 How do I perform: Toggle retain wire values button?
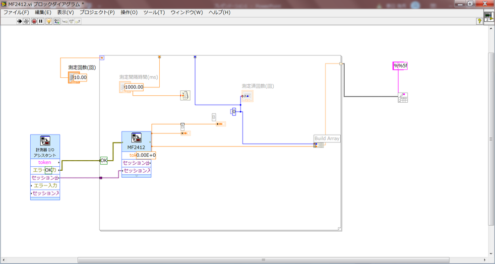(x=57, y=21)
